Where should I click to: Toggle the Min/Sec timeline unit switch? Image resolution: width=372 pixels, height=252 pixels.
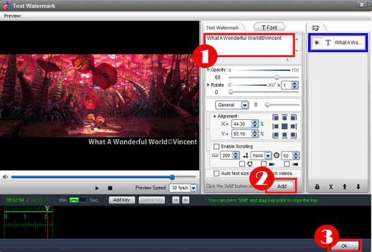point(78,200)
